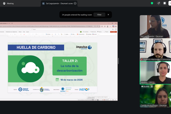Collapse ribbon with the chevron arrow

tap(116, 34)
